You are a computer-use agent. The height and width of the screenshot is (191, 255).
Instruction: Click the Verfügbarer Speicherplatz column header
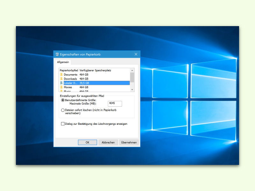tap(95, 70)
